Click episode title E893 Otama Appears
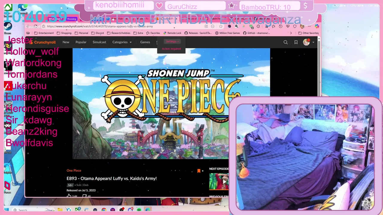The height and width of the screenshot is (215, 383). point(112,179)
